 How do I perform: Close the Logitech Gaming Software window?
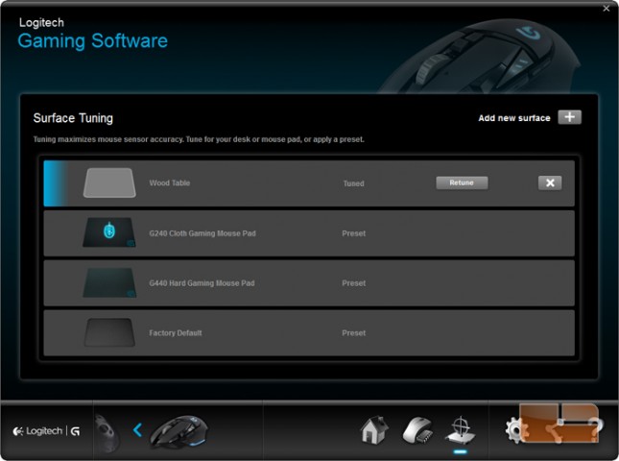pos(607,9)
